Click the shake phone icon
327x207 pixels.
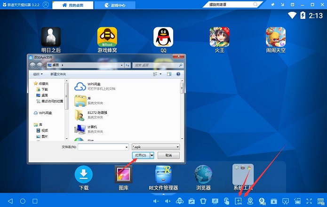203,201
